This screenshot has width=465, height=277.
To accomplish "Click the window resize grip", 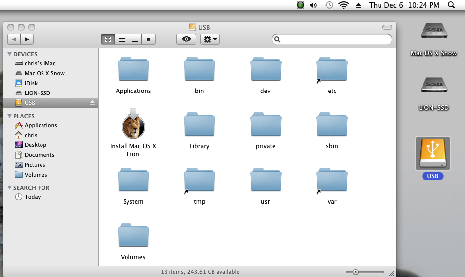I will point(392,273).
